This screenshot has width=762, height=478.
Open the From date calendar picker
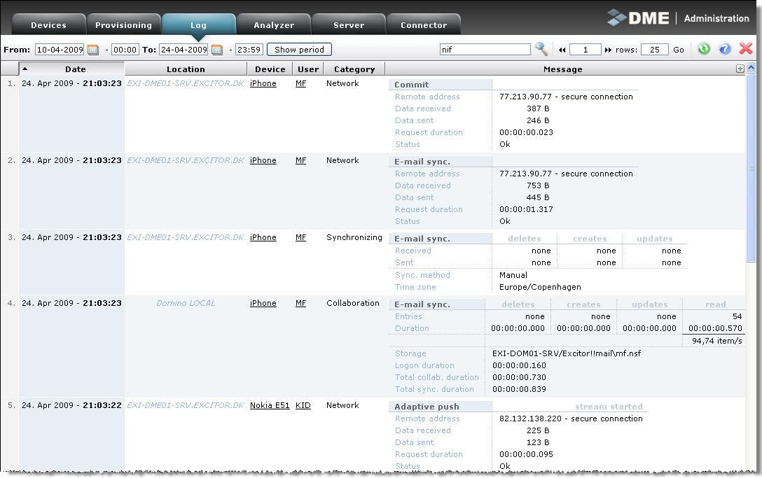(x=92, y=50)
